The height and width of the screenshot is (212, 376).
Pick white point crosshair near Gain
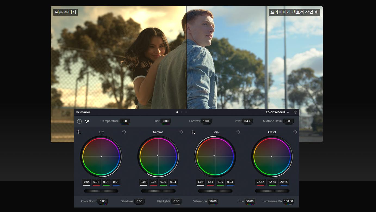click(193, 132)
